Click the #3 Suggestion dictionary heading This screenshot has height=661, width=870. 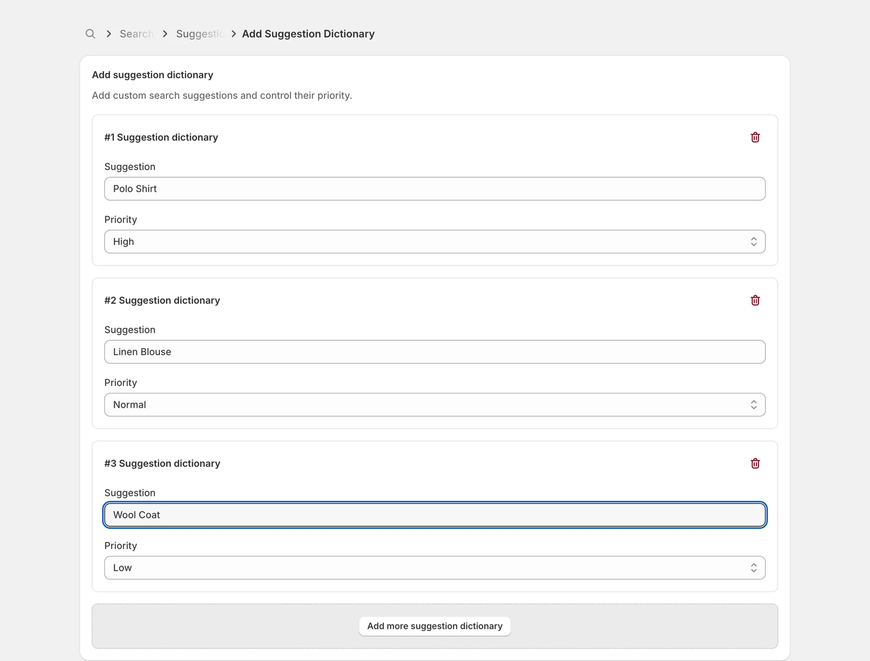[x=162, y=464]
